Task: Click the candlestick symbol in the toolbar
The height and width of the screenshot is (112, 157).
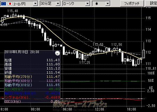Action: [x=97, y=4]
